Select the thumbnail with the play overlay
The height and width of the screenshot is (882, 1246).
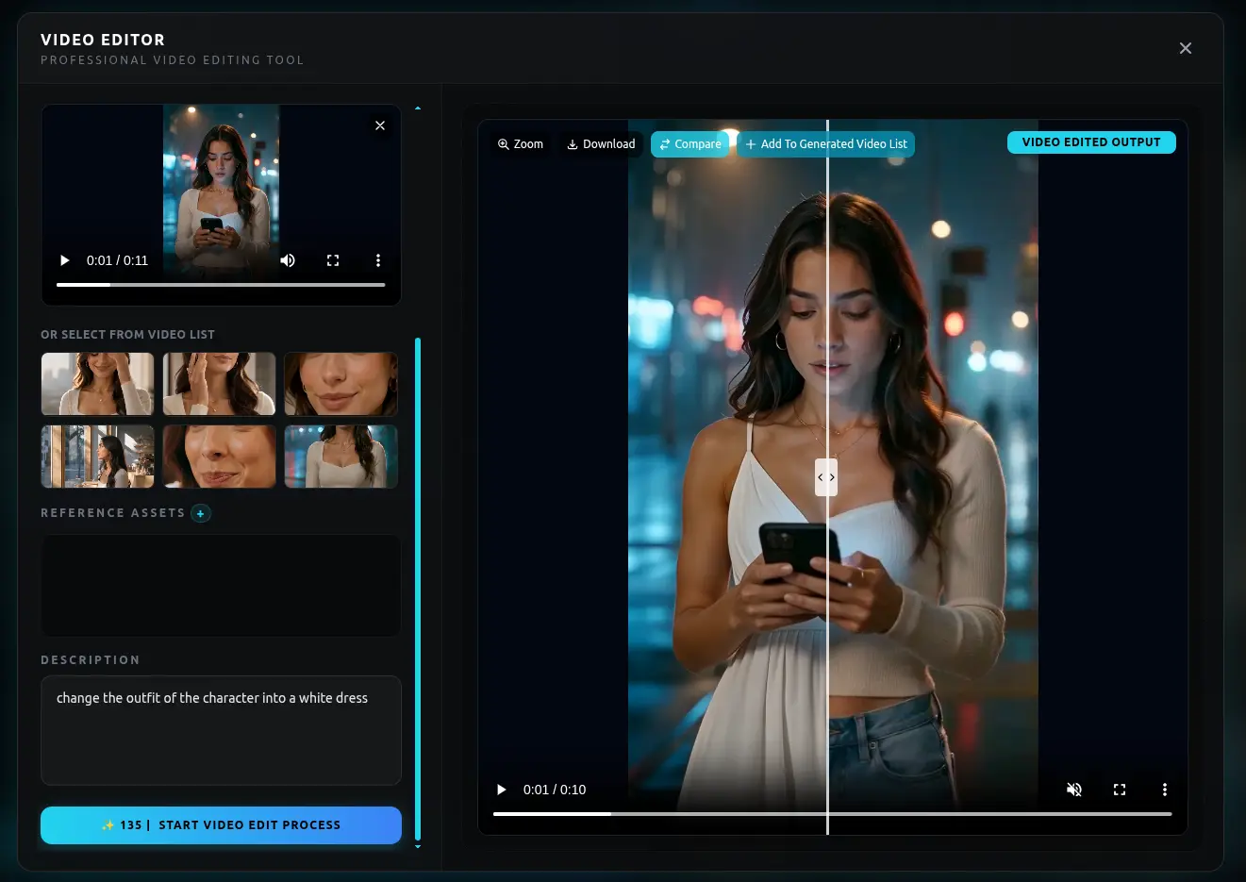tap(97, 457)
